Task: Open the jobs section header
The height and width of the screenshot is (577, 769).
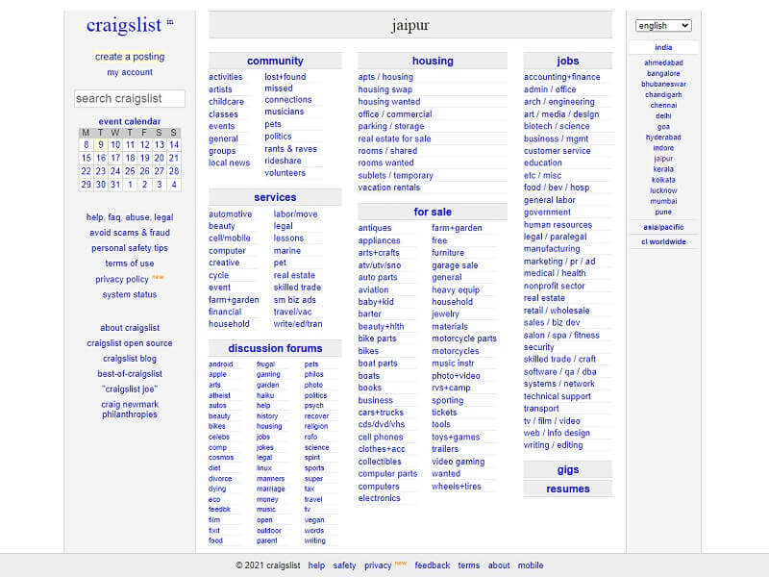Action: (567, 61)
